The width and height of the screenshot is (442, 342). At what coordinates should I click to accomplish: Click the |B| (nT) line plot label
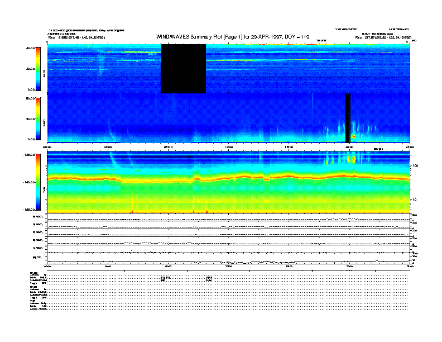click(x=37, y=258)
